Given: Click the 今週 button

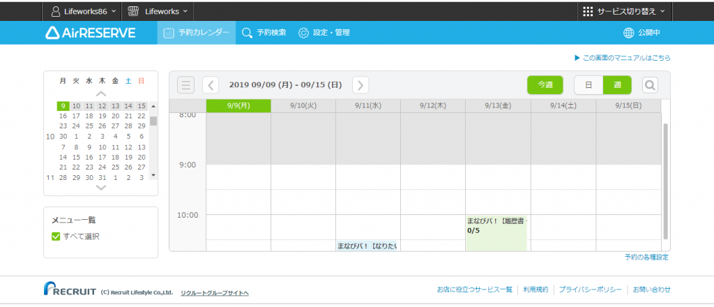Looking at the screenshot, I should [x=545, y=85].
